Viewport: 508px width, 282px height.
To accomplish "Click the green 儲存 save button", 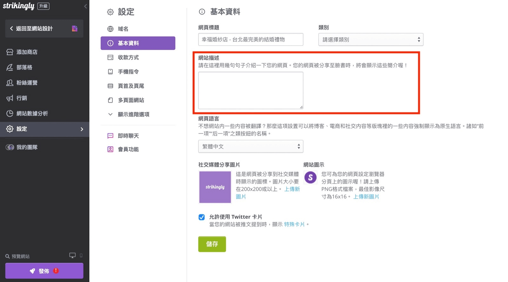I will pyautogui.click(x=212, y=244).
